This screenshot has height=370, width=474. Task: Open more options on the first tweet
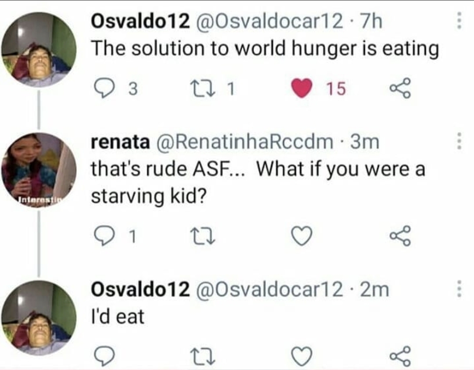tap(459, 21)
